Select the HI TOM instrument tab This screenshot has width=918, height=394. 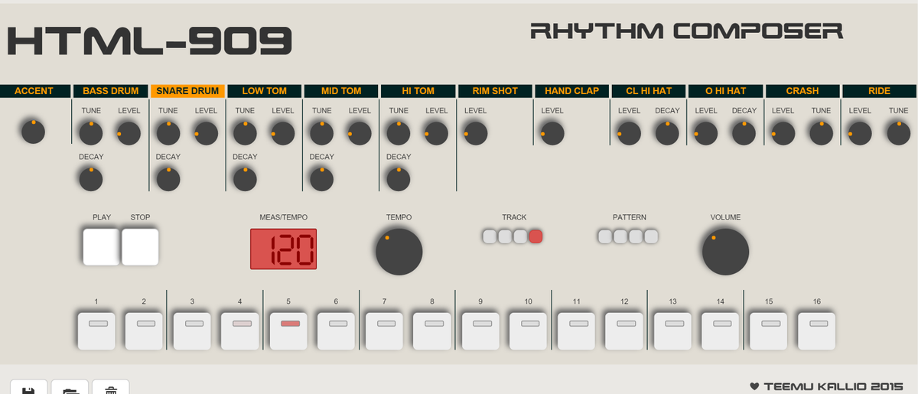point(418,90)
